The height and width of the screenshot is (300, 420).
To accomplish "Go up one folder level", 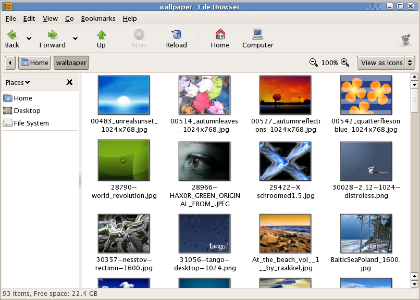I will click(x=101, y=39).
